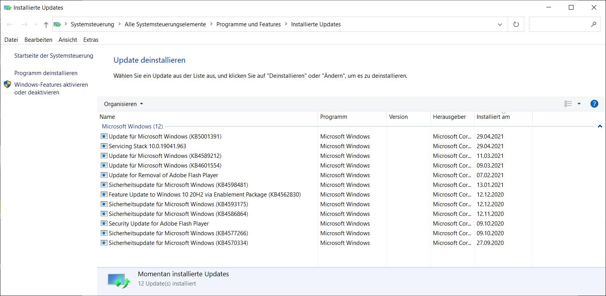Select Update für Microsoft Windows (KB4601554)
This screenshot has width=606, height=296.
coord(165,166)
